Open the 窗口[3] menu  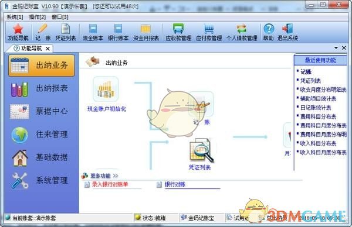60,17
